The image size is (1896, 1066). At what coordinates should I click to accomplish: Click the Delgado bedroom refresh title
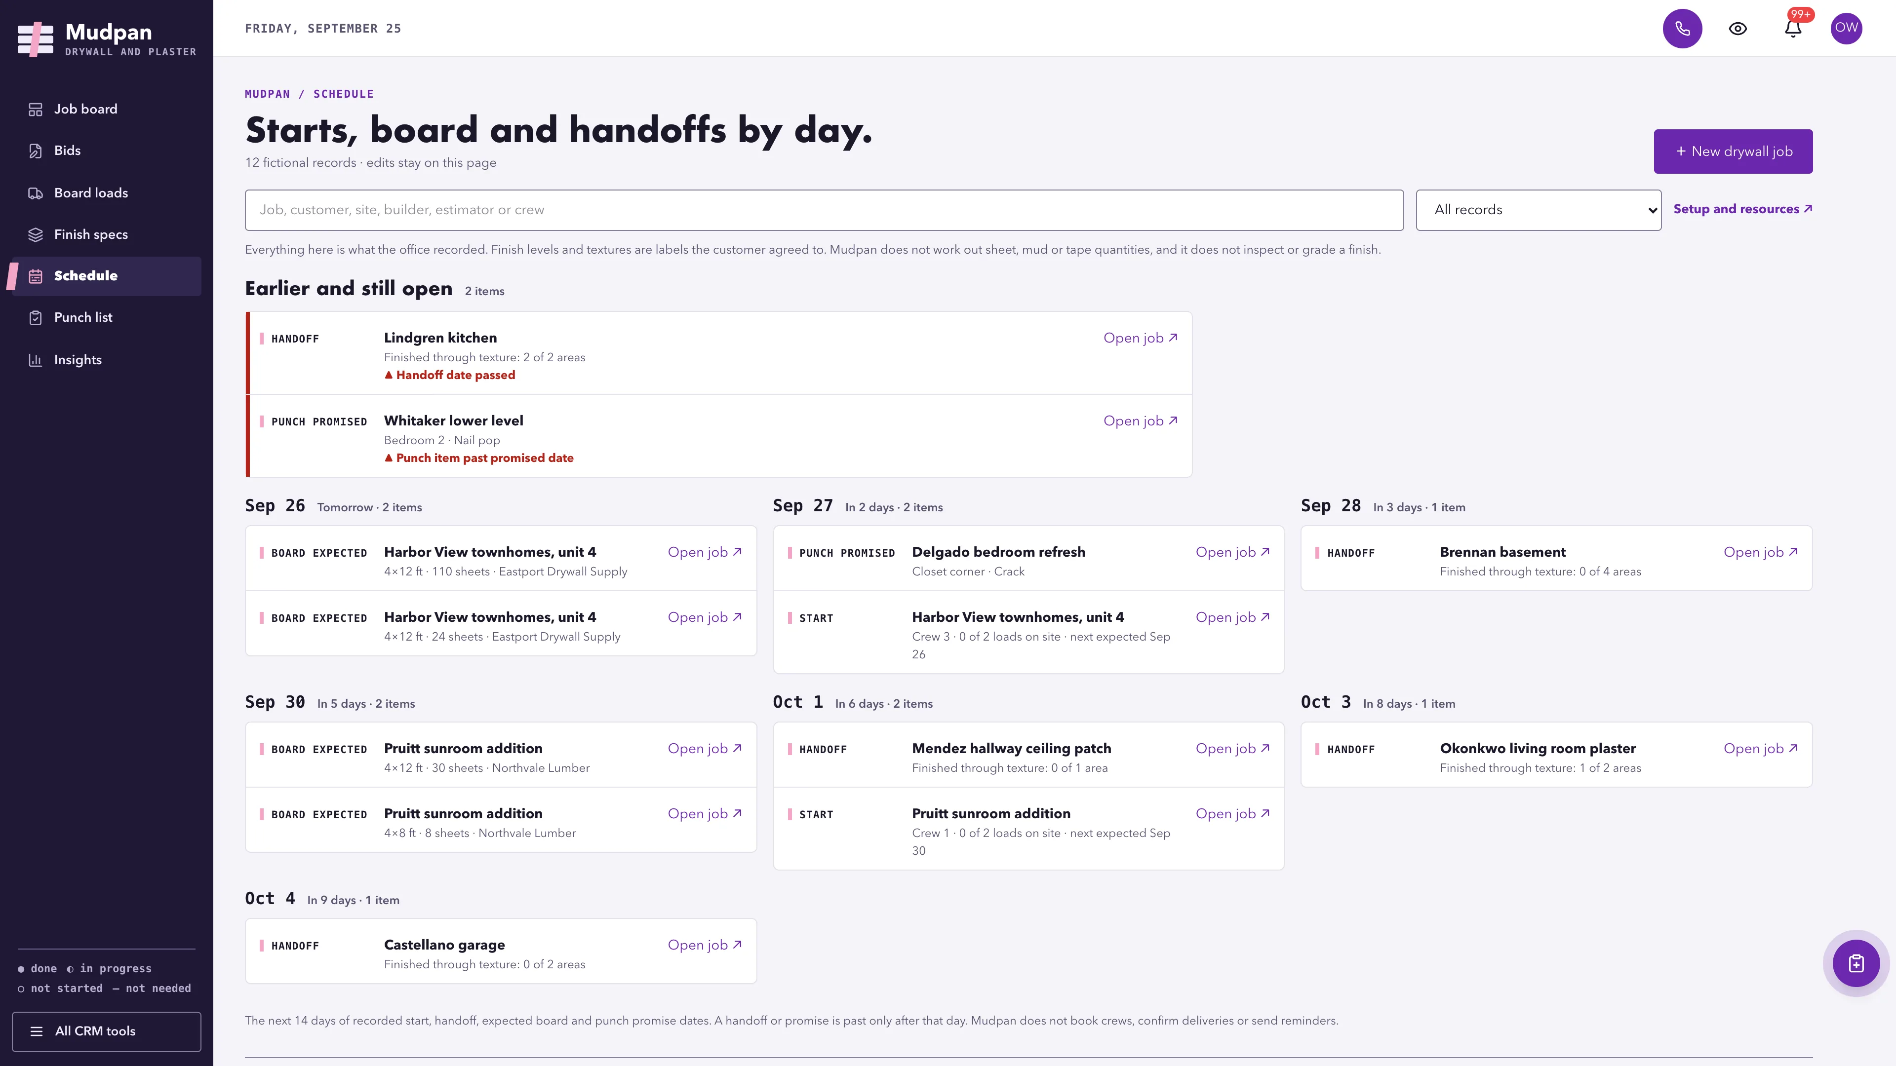[x=998, y=552]
